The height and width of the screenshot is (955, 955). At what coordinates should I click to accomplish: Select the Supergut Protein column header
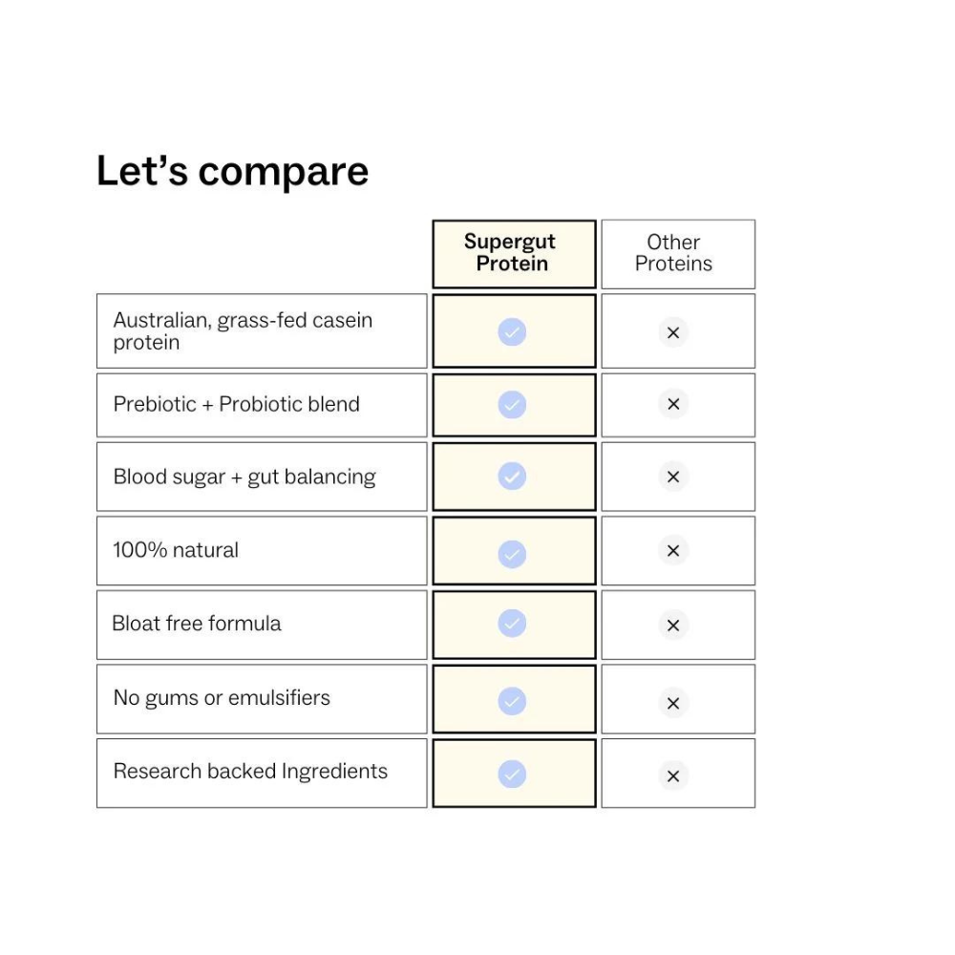[513, 254]
